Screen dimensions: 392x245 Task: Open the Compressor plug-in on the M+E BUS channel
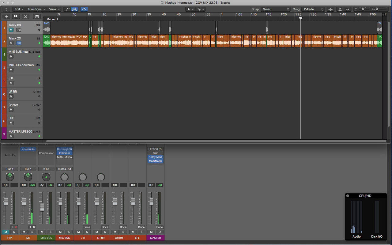coord(46,153)
